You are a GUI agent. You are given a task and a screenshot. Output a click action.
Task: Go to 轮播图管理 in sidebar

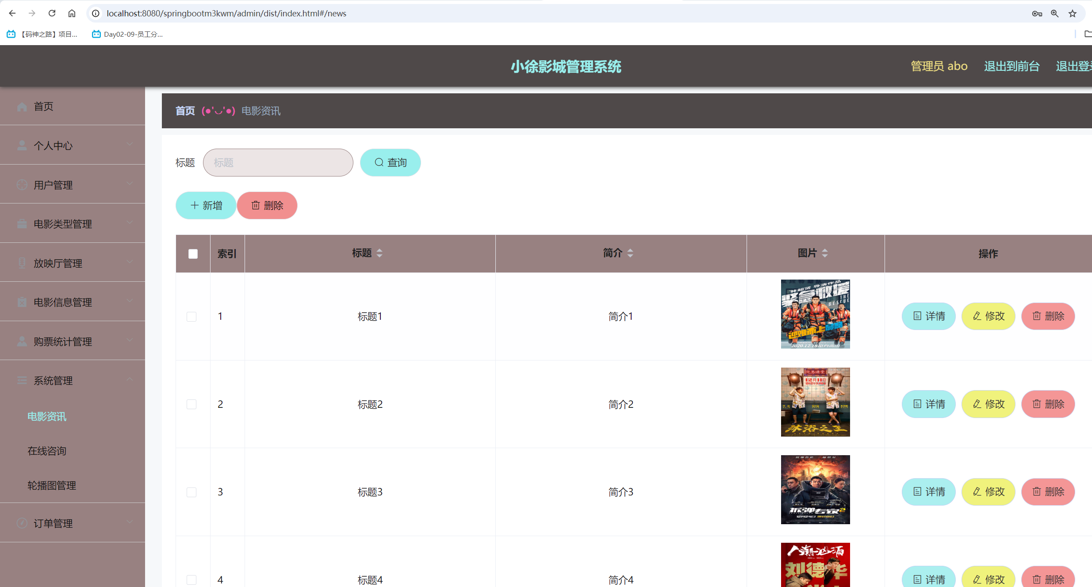pos(52,485)
